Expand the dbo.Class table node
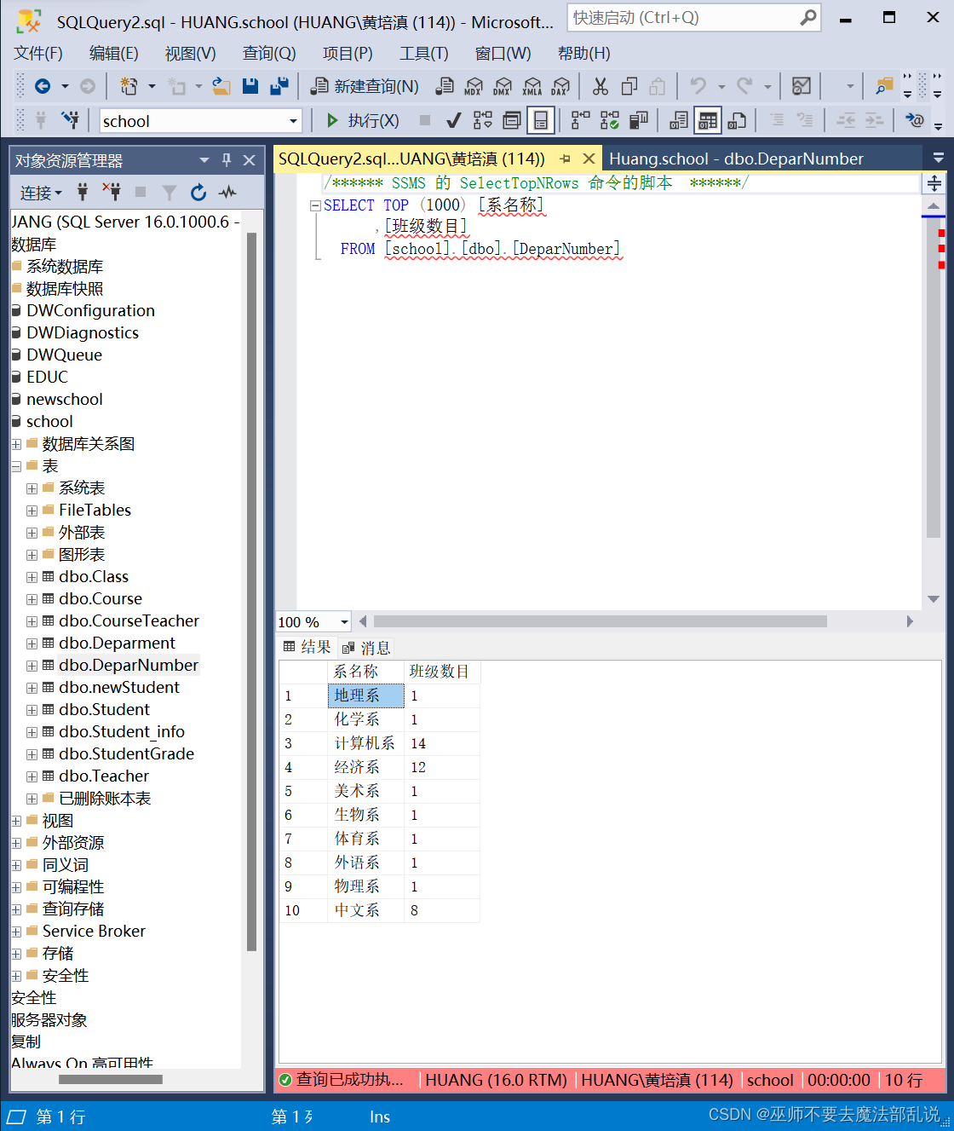This screenshot has height=1131, width=954. pos(32,577)
